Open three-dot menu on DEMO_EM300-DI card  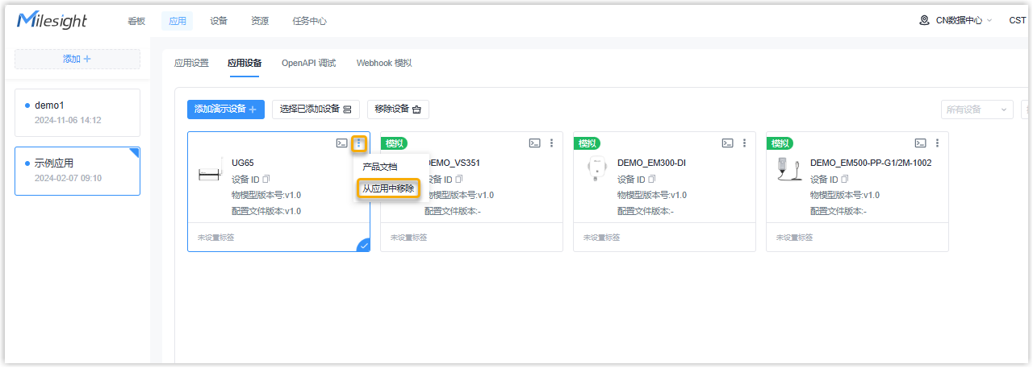[745, 143]
